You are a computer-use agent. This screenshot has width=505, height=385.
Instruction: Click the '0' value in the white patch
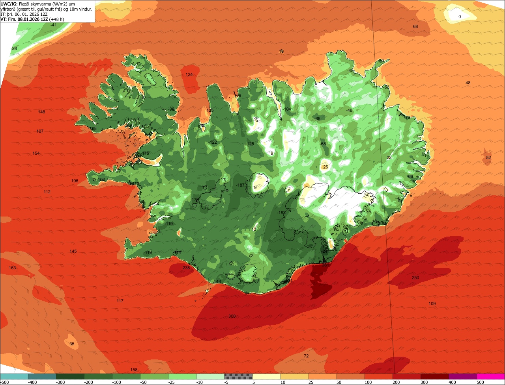pos(459,17)
